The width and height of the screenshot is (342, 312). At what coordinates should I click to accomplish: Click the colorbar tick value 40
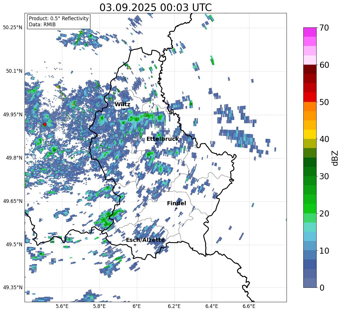324,139
